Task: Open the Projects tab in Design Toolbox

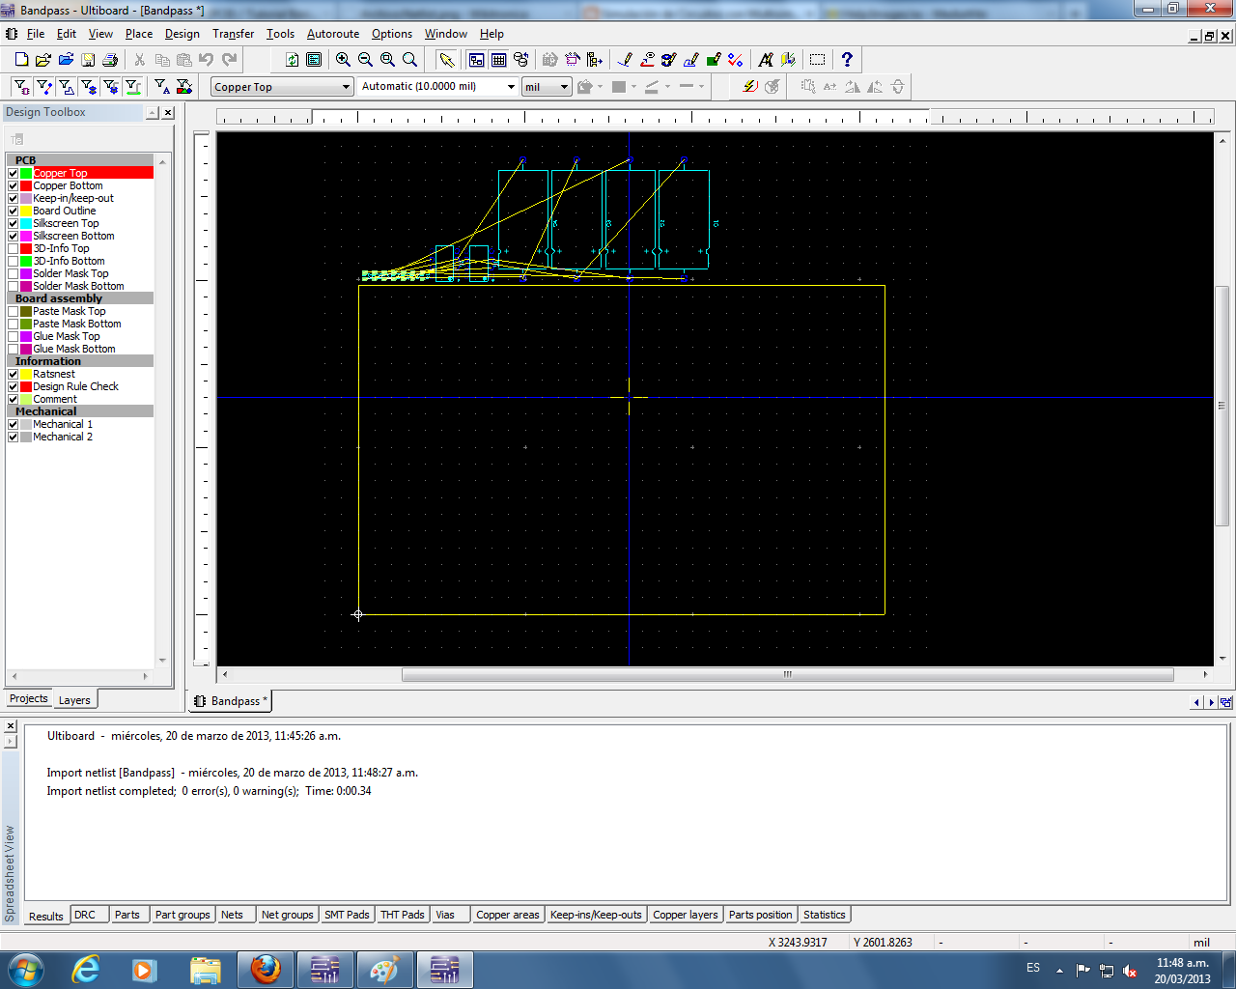Action: coord(28,699)
